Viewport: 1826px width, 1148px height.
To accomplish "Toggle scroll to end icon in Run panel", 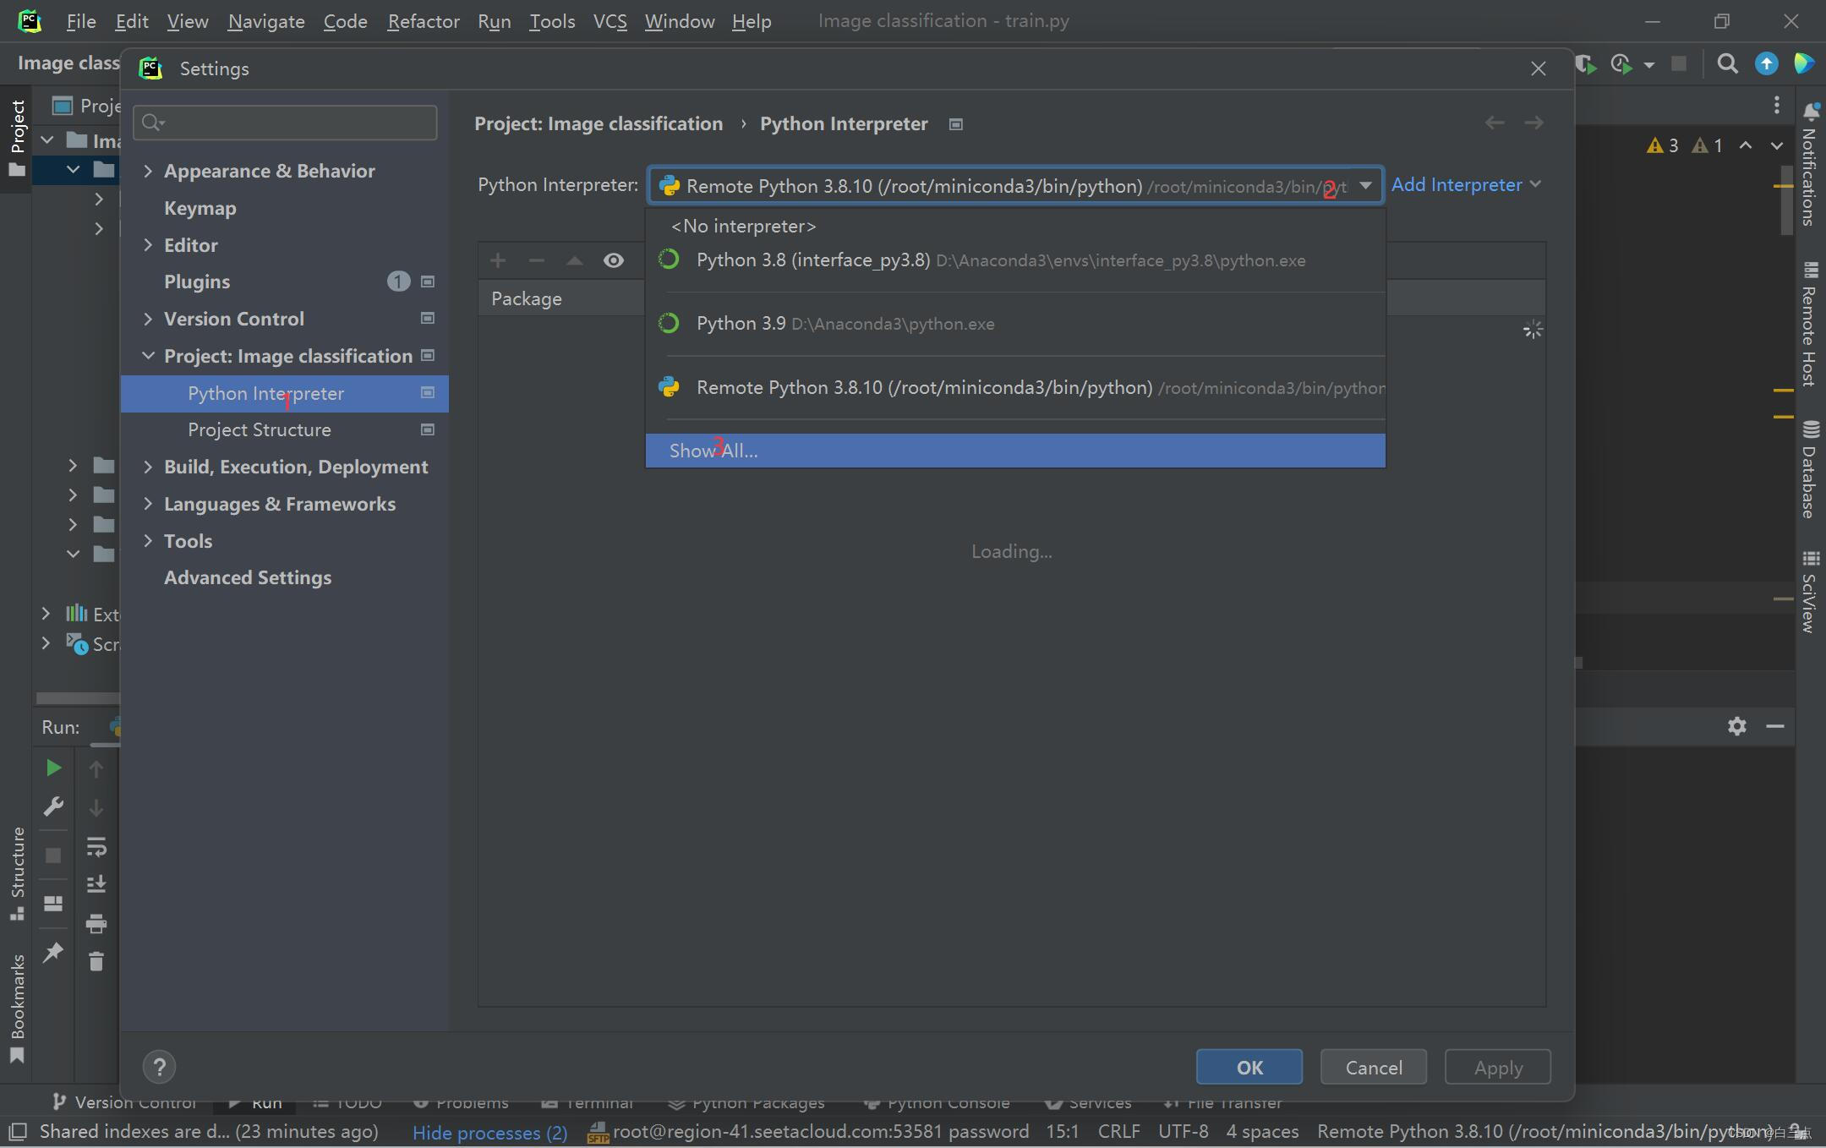I will (96, 884).
